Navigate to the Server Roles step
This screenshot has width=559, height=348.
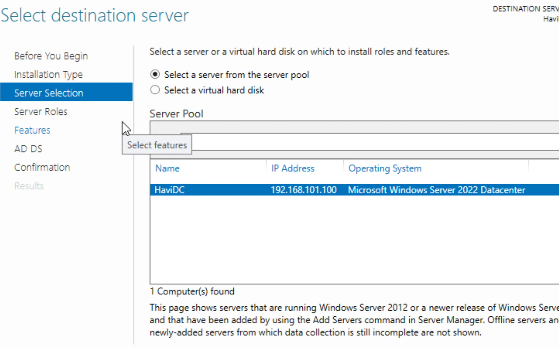tap(41, 112)
